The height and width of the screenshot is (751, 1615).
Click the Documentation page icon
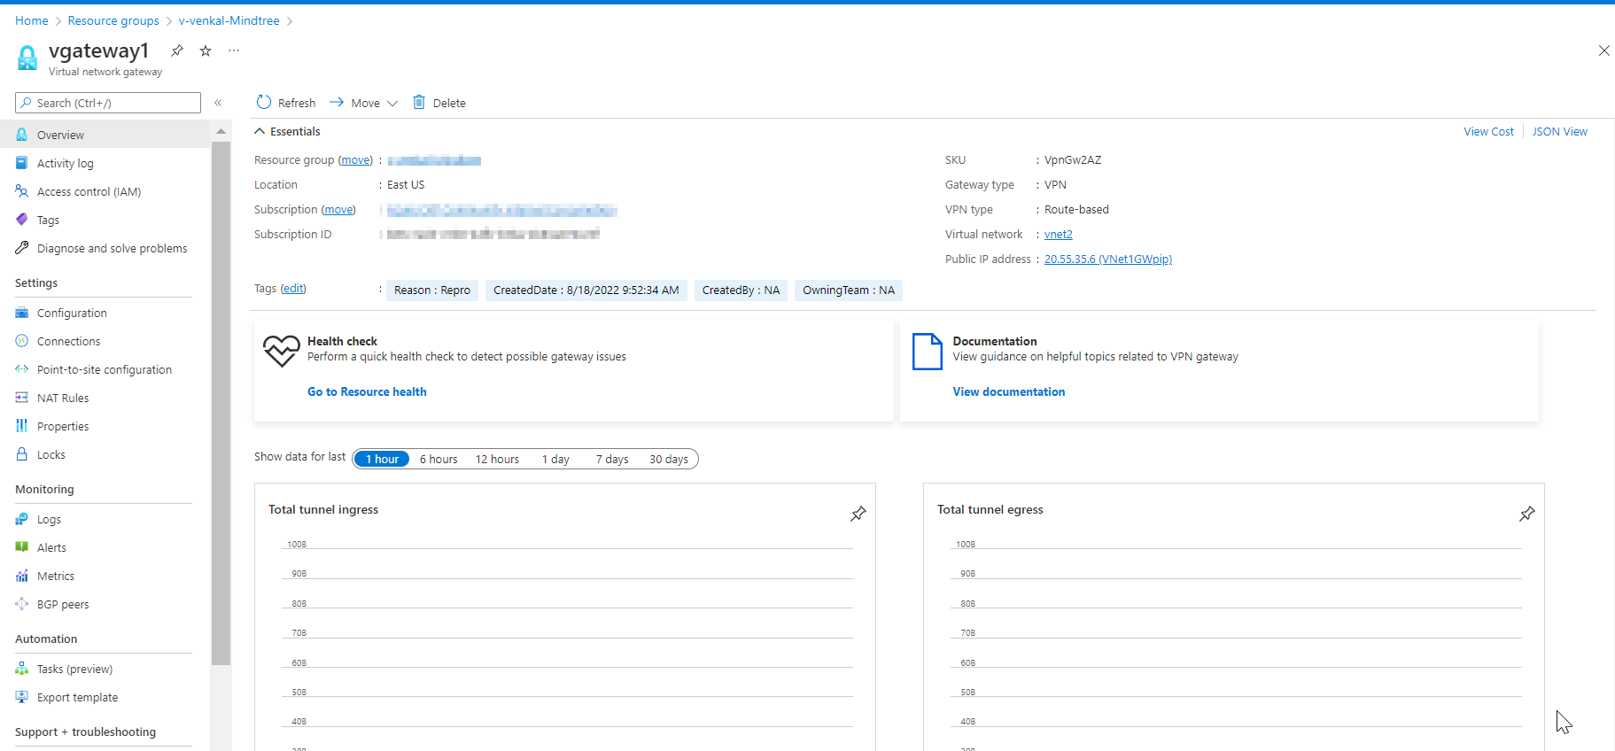click(x=928, y=352)
